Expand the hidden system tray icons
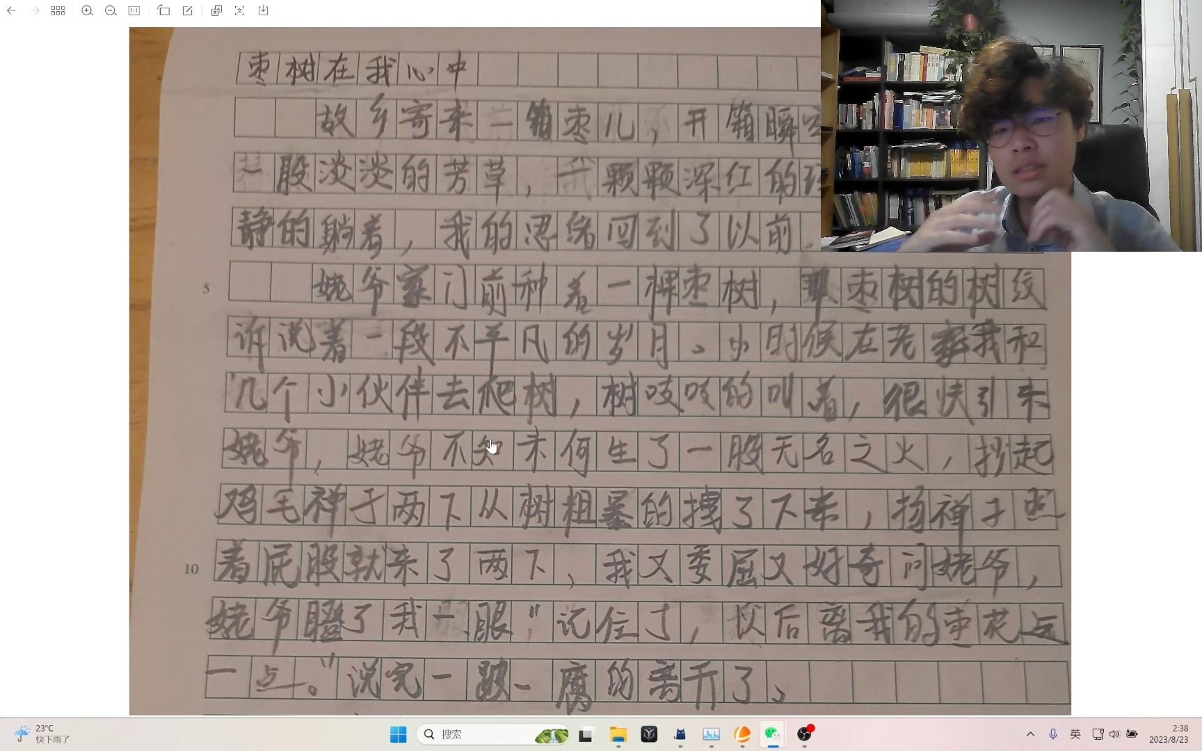This screenshot has width=1202, height=751. pyautogui.click(x=1030, y=734)
